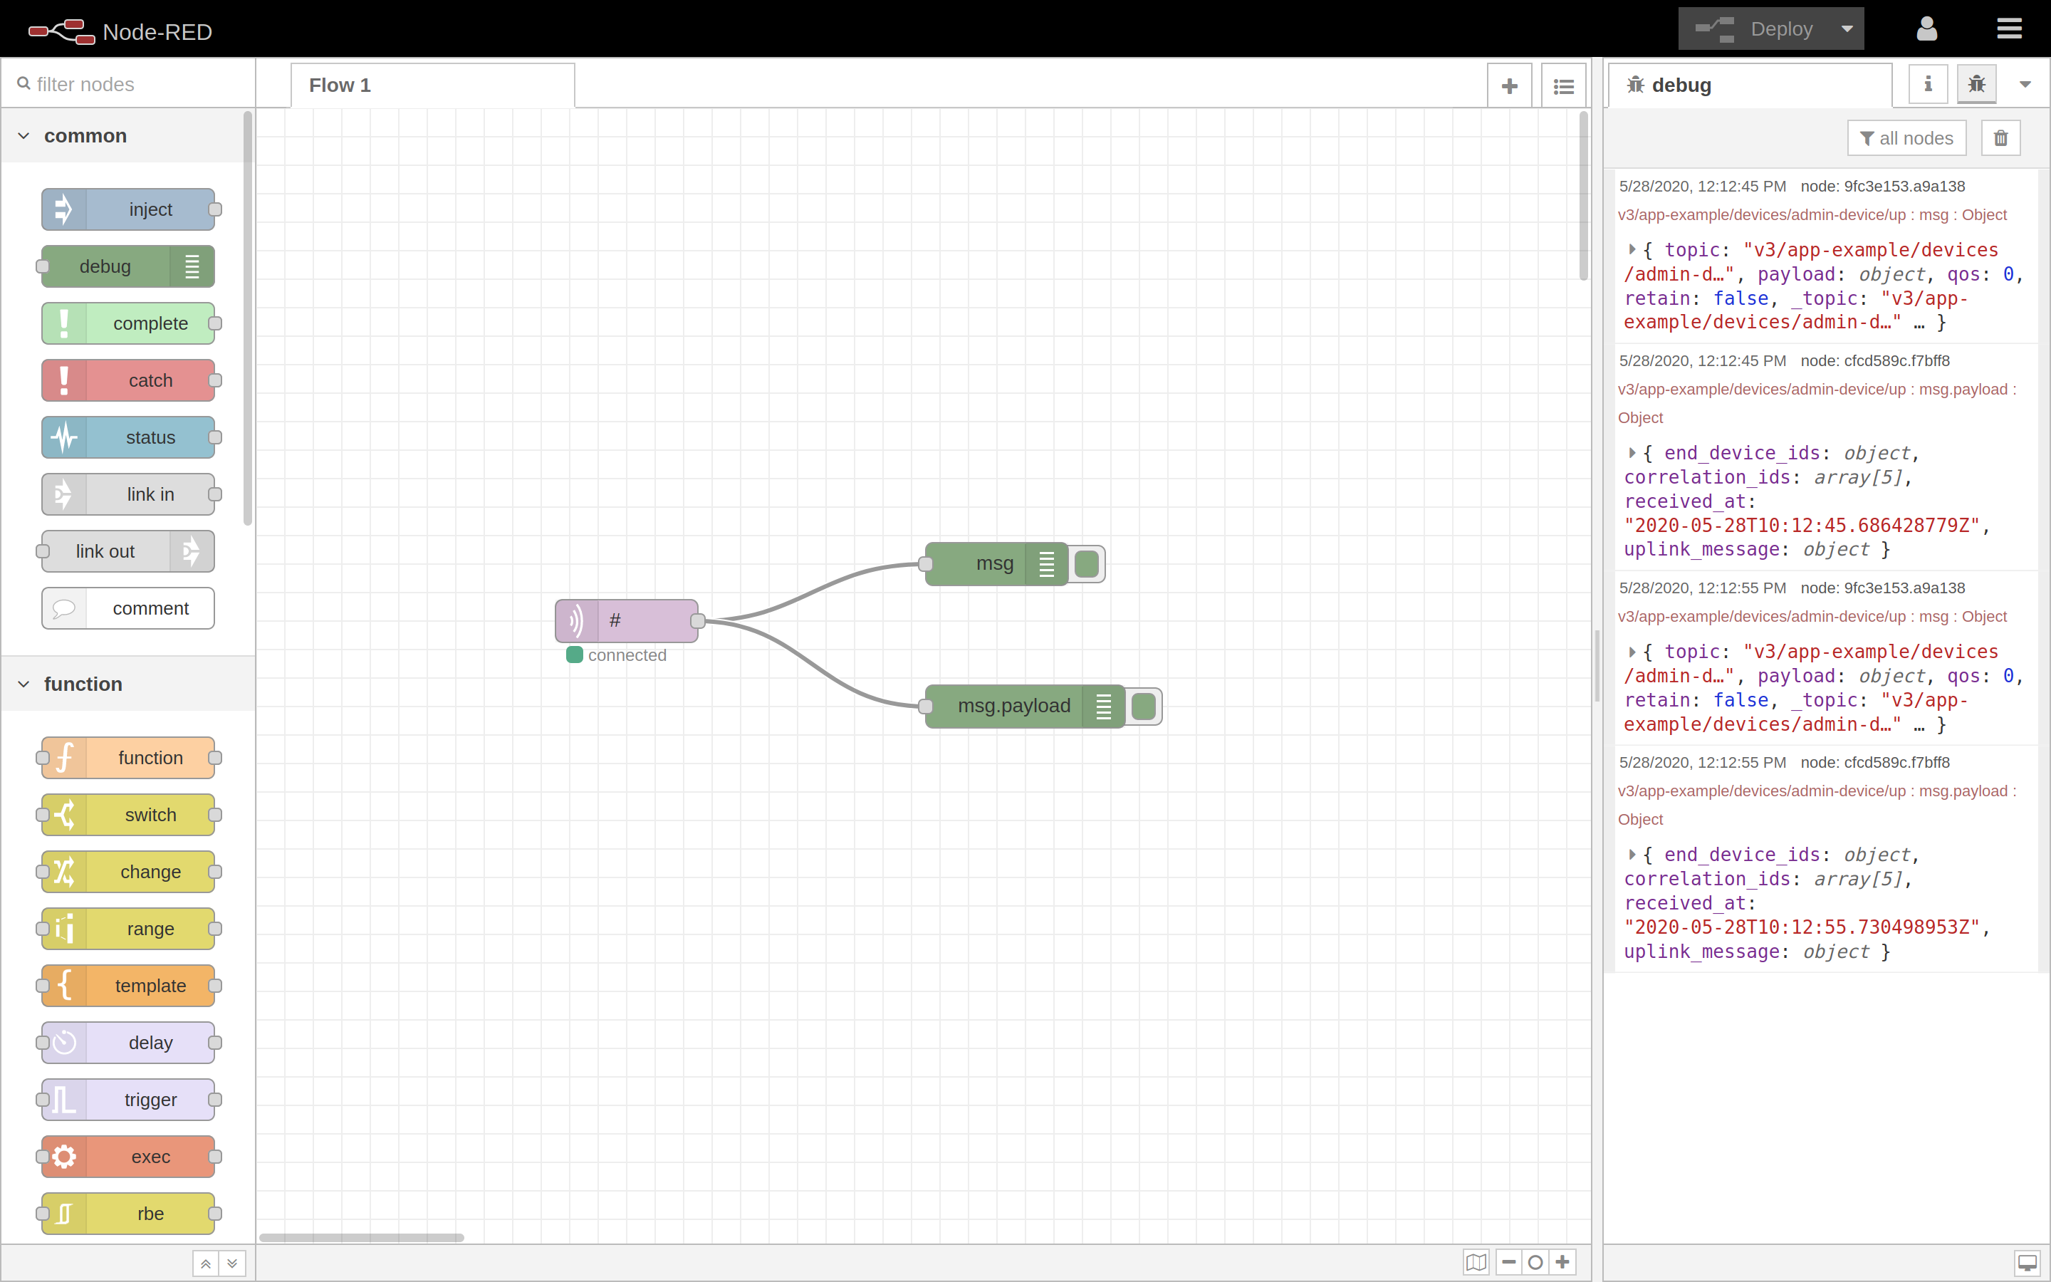Open the all nodes debug filter
The height and width of the screenshot is (1282, 2051).
pyautogui.click(x=1906, y=137)
